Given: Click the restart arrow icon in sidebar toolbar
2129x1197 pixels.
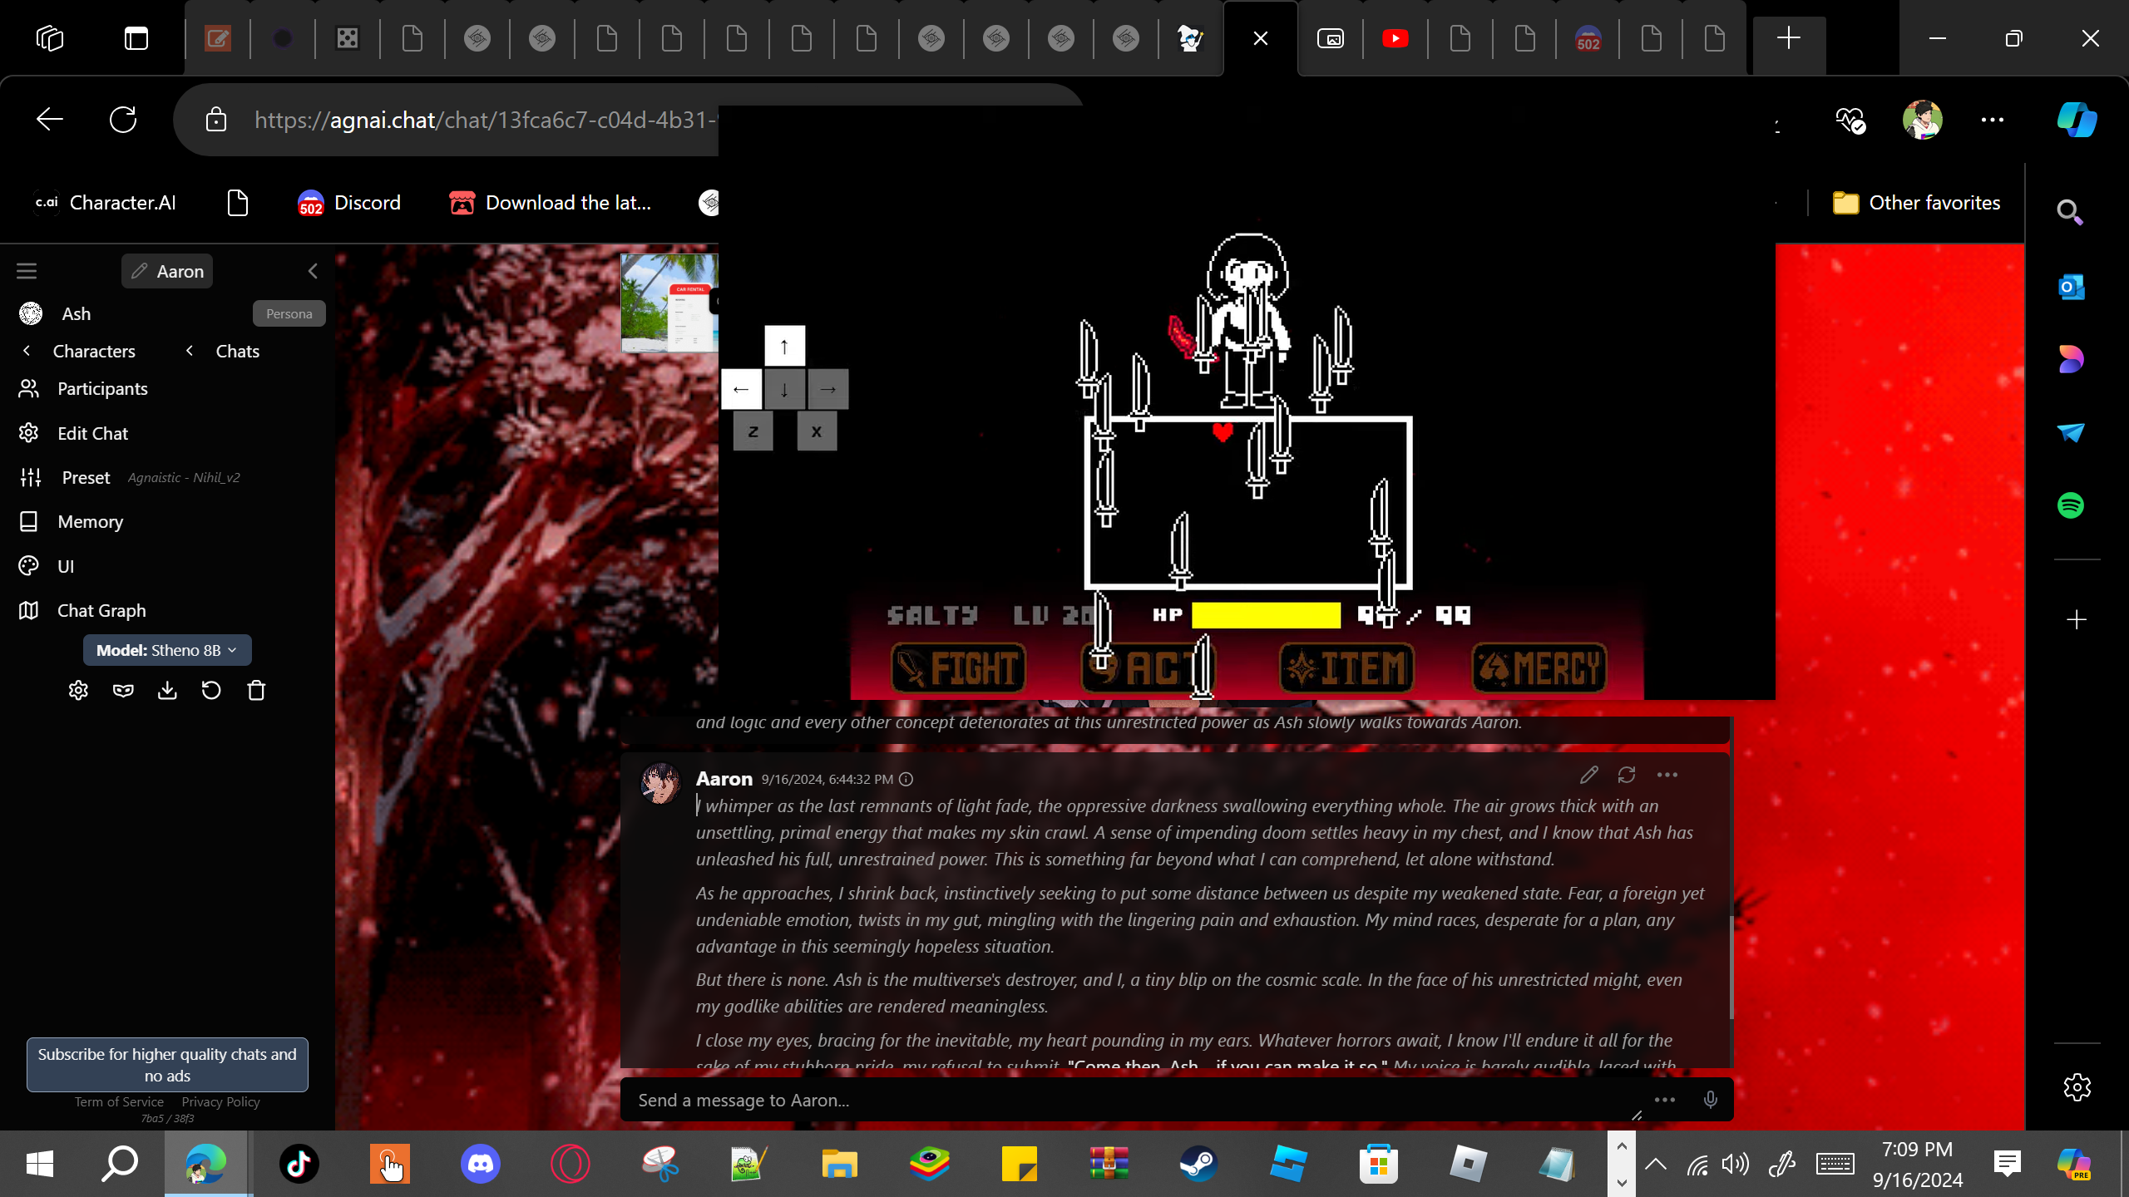Looking at the screenshot, I should pyautogui.click(x=211, y=690).
